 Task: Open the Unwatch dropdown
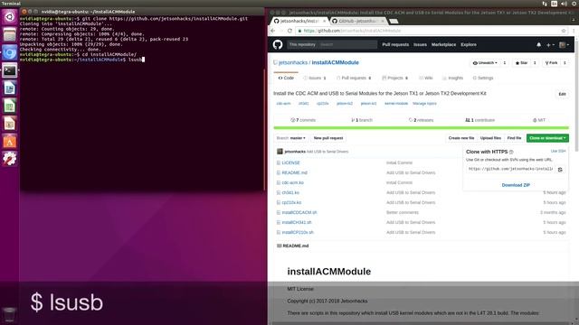(485, 63)
